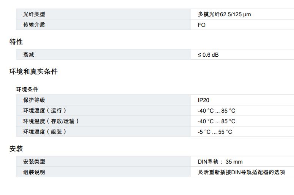Click the 传输介质 label
The height and width of the screenshot is (195, 294).
point(34,25)
